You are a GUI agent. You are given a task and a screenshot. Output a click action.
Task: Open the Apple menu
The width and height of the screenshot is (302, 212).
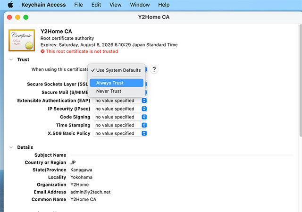coord(10,5)
